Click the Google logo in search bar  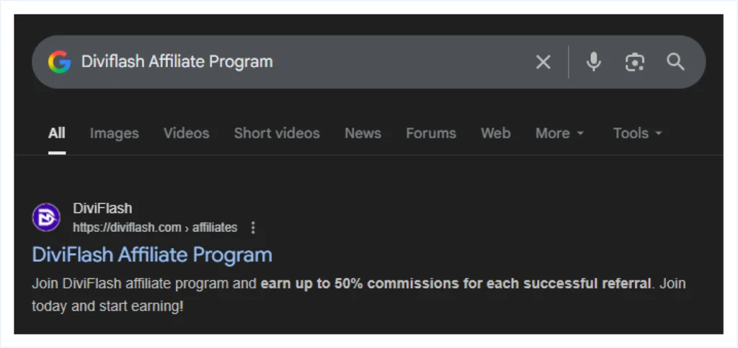(x=59, y=62)
